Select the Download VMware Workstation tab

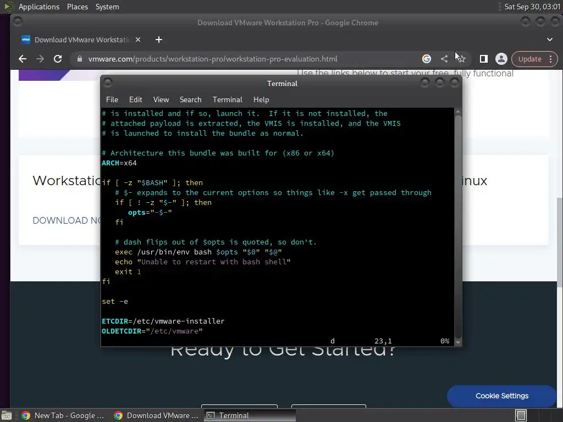coord(81,40)
